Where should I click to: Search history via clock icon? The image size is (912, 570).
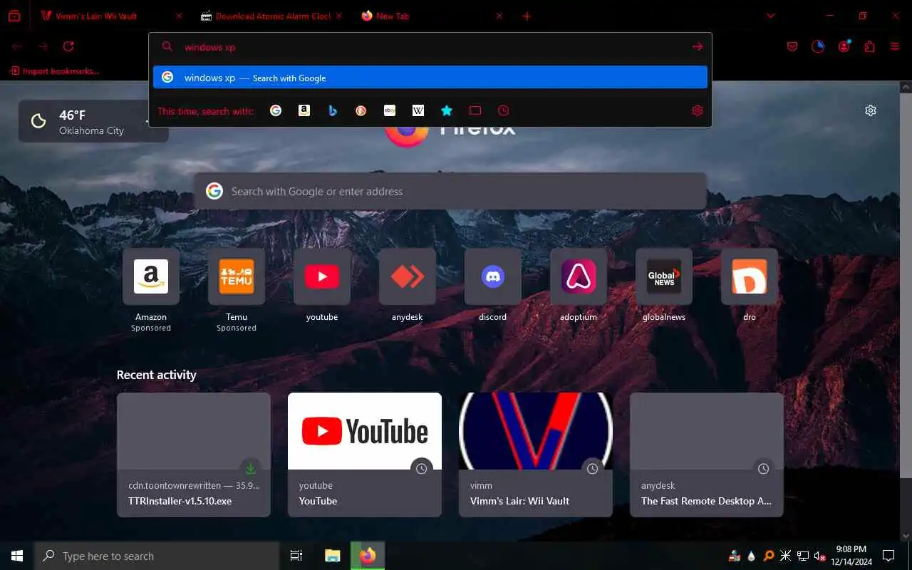(504, 110)
